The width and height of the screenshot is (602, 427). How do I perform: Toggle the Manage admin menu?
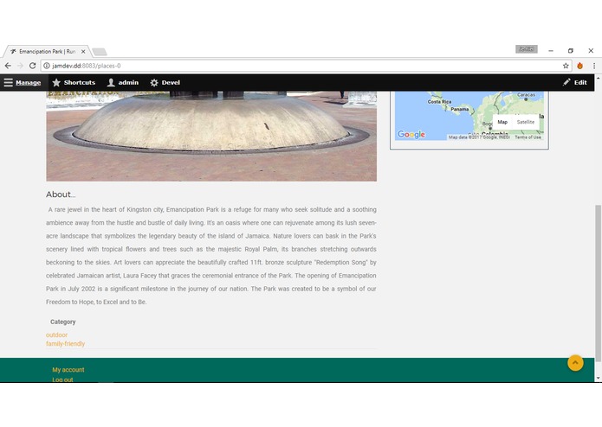tap(23, 83)
